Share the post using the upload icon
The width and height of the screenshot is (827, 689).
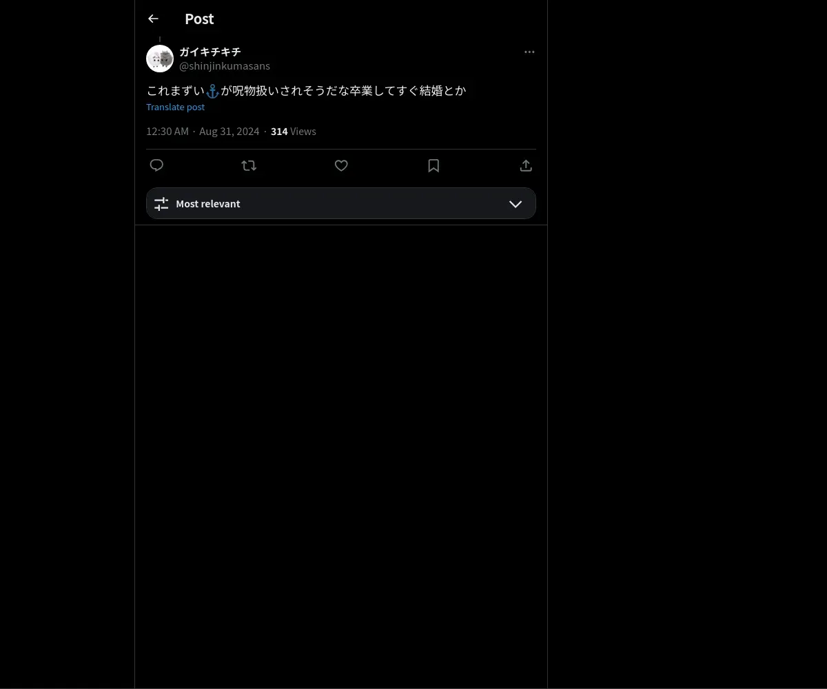click(526, 165)
